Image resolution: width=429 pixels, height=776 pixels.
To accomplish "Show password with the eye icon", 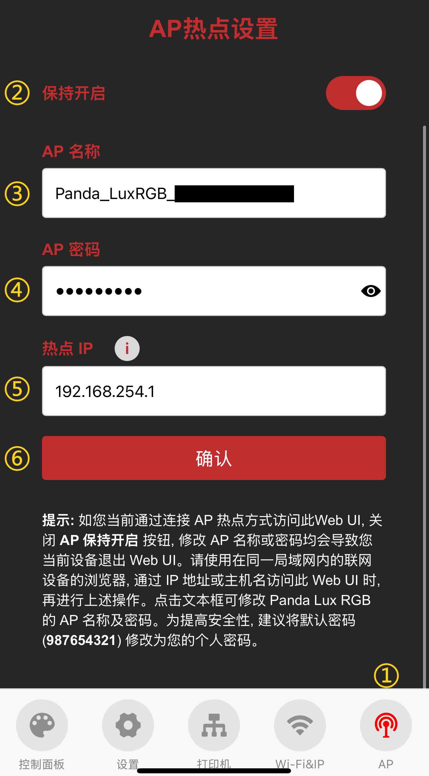I will click(371, 291).
